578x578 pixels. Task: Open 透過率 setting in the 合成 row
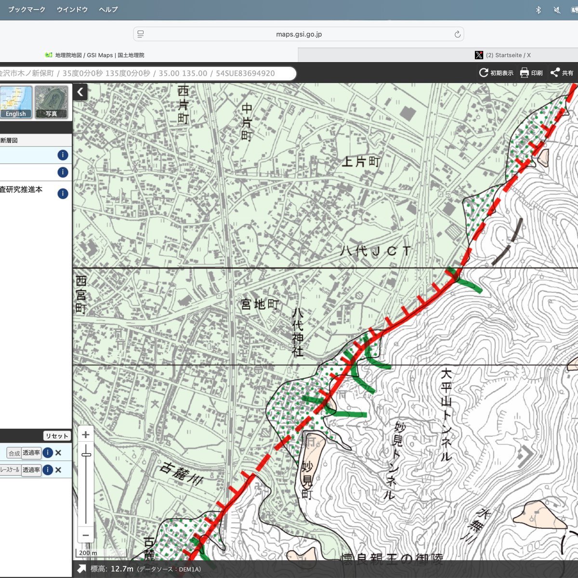(31, 453)
